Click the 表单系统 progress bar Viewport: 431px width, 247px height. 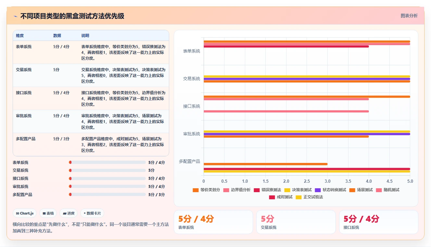[107, 162]
